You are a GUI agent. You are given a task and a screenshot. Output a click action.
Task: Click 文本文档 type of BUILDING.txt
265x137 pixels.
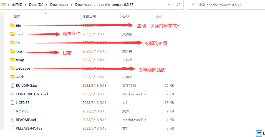[x=129, y=86]
